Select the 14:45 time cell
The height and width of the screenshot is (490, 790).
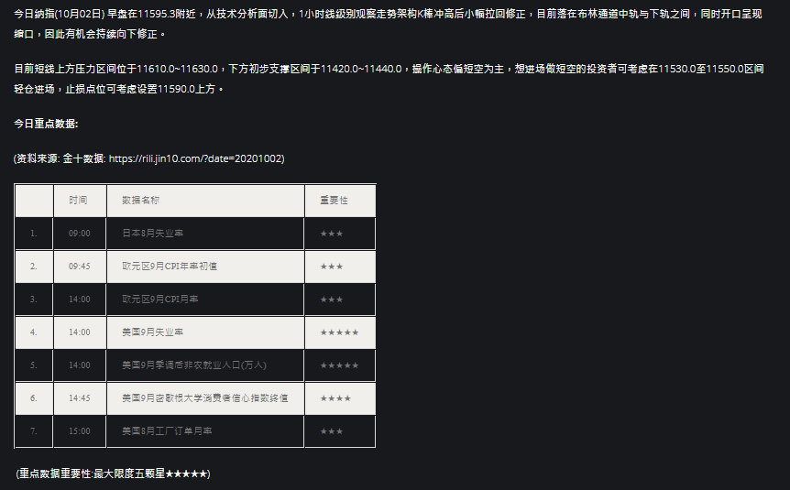(80, 398)
